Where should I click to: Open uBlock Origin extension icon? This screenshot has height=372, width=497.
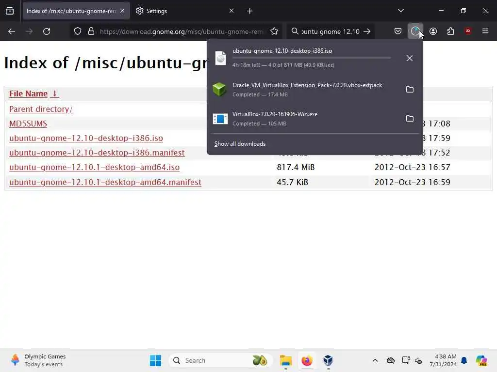pos(467,31)
